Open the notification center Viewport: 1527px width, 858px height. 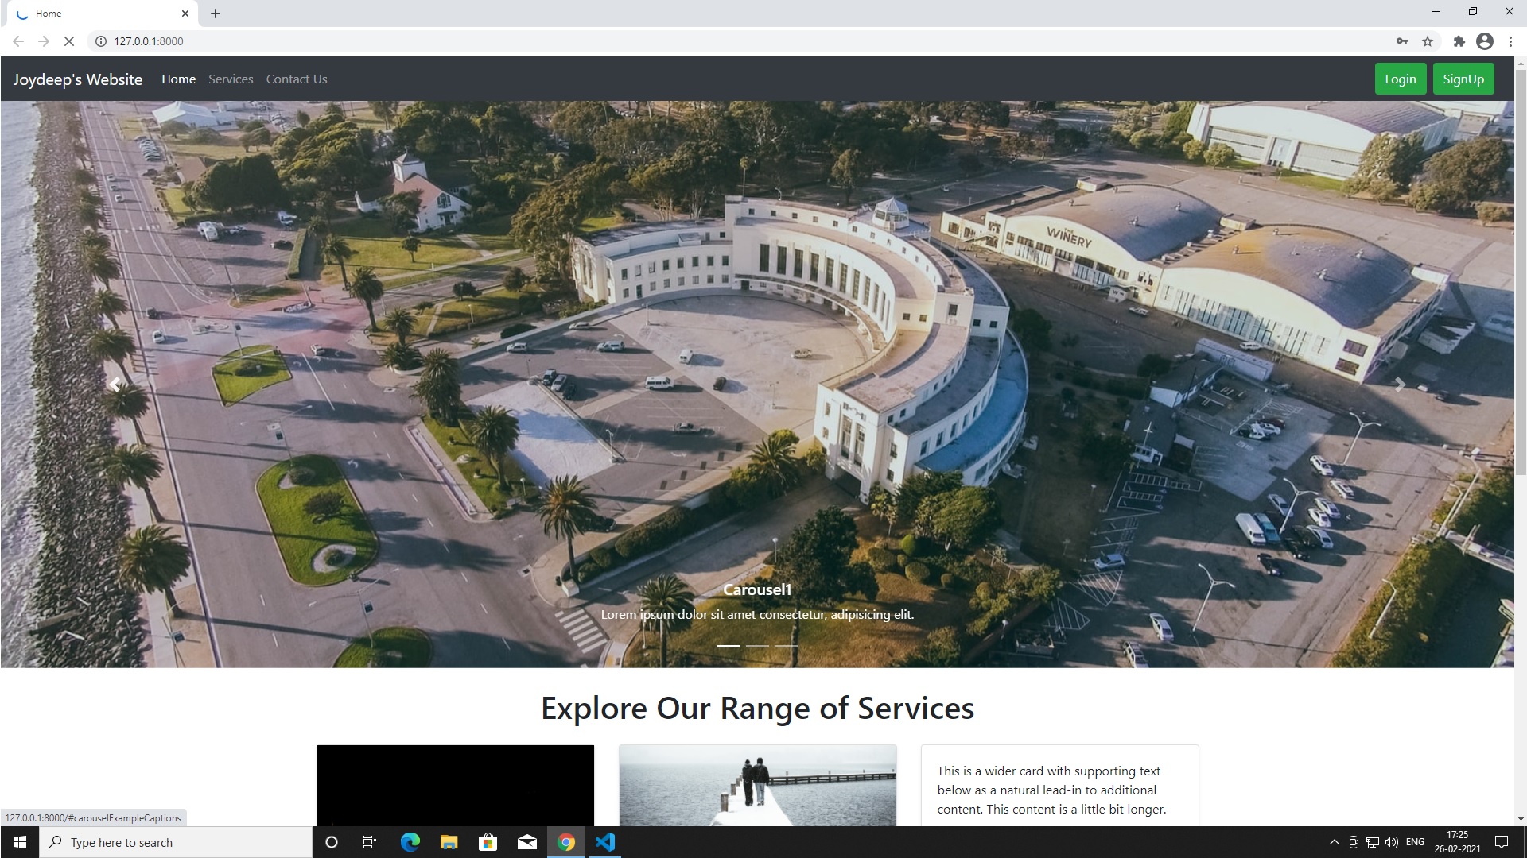pyautogui.click(x=1502, y=842)
